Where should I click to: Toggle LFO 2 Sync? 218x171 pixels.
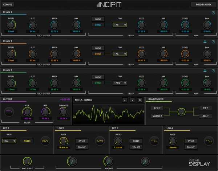point(82,141)
